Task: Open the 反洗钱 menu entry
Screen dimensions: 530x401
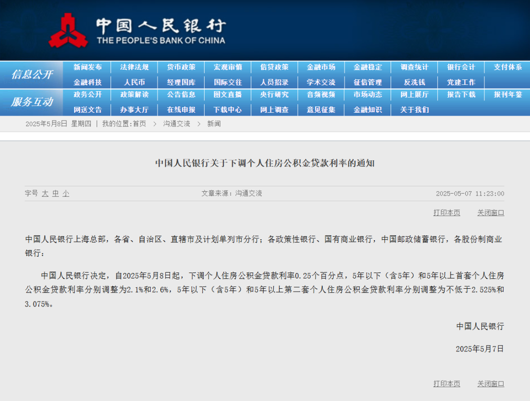Action: (x=414, y=82)
